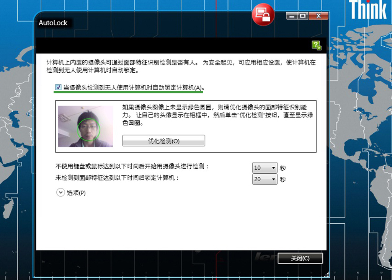The width and height of the screenshot is (392, 280).
Task: Open the 10 seconds detection delay dropdown
Action: 265,168
